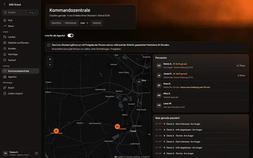This screenshot has width=253, height=158.
Task: Click Tobias H. name in sidebar footer
Action: (14, 152)
